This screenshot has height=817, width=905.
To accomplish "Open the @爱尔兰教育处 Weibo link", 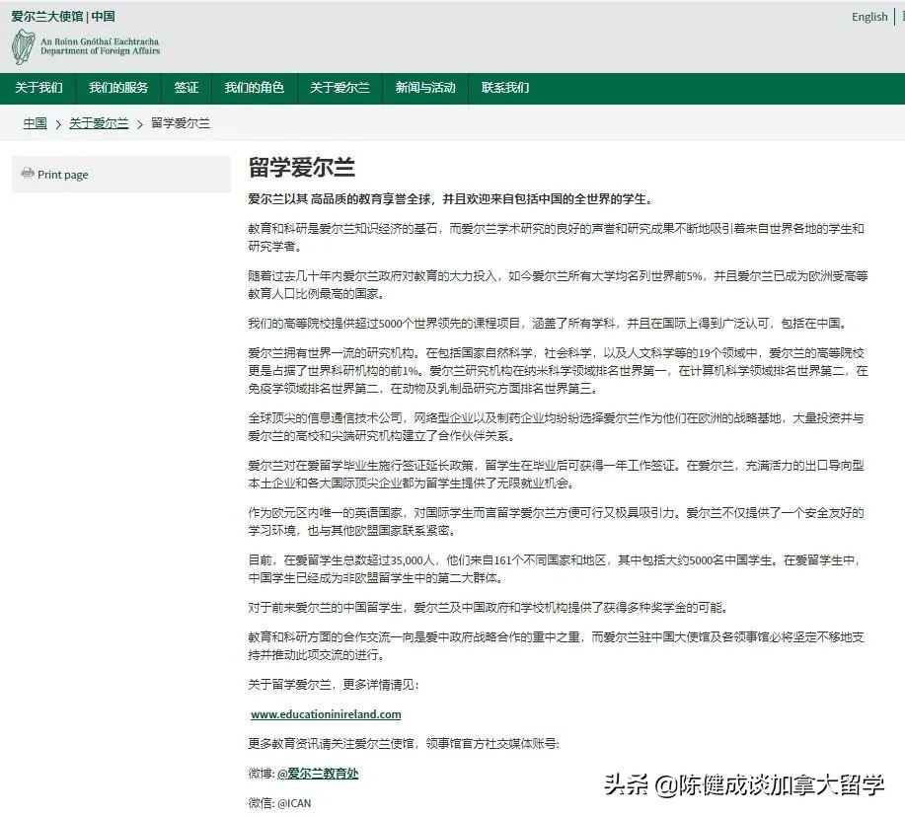I will click(x=321, y=774).
